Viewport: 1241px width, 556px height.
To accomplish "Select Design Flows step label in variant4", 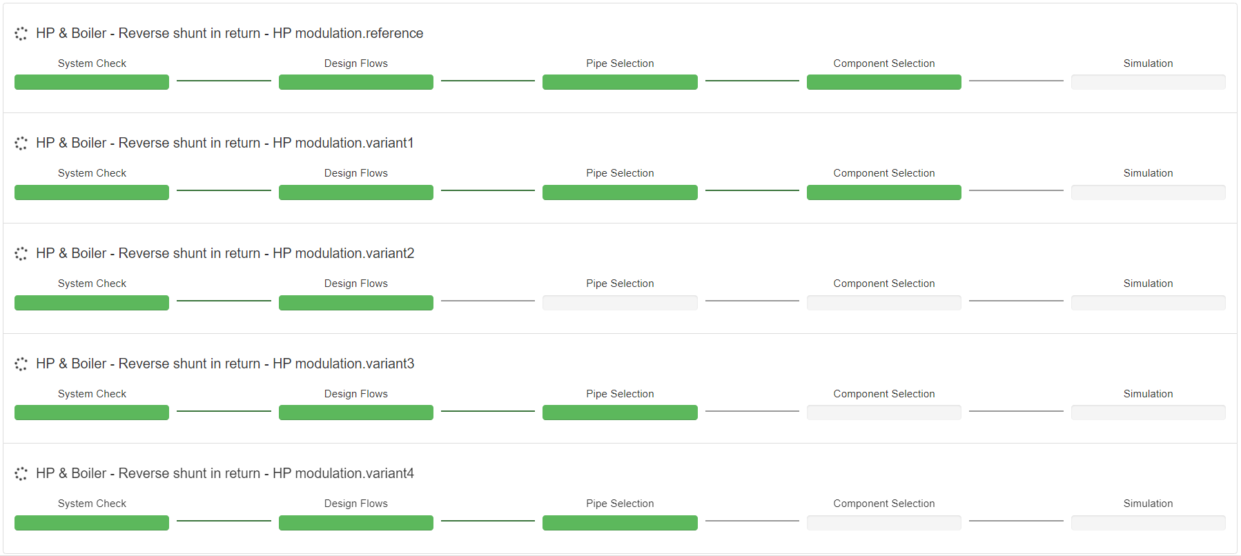I will 355,504.
